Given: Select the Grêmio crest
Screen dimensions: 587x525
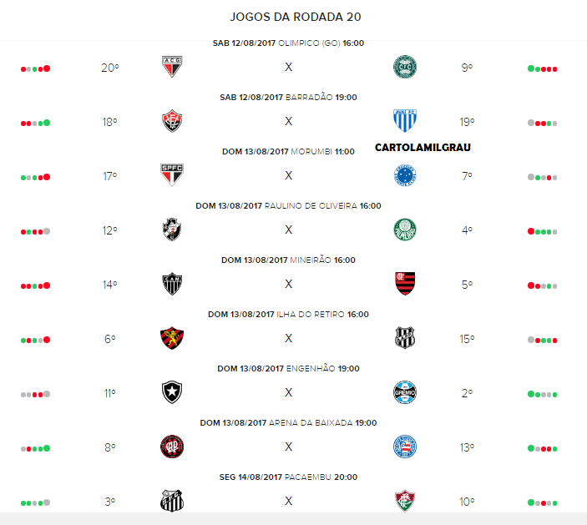Looking at the screenshot, I should 405,392.
